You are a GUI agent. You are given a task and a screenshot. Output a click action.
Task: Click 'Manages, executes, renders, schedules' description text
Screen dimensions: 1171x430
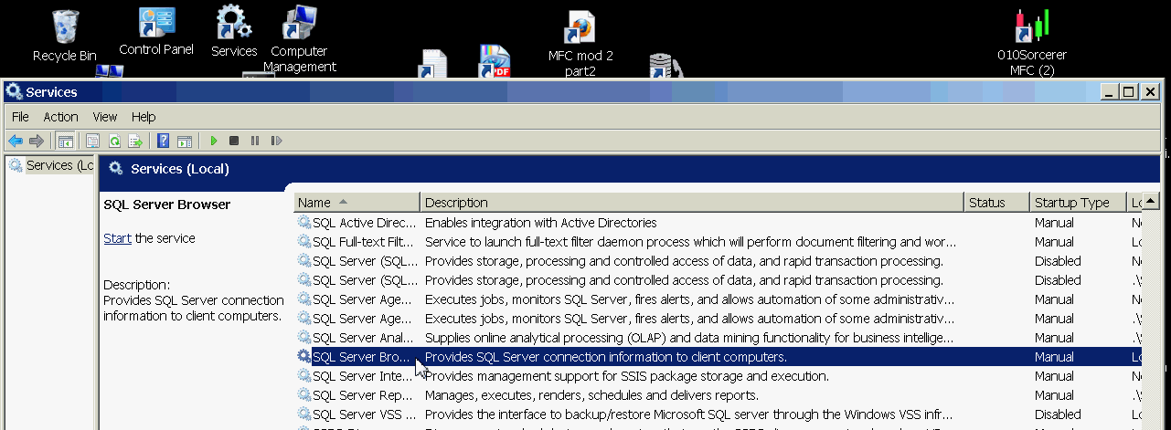[x=591, y=395]
